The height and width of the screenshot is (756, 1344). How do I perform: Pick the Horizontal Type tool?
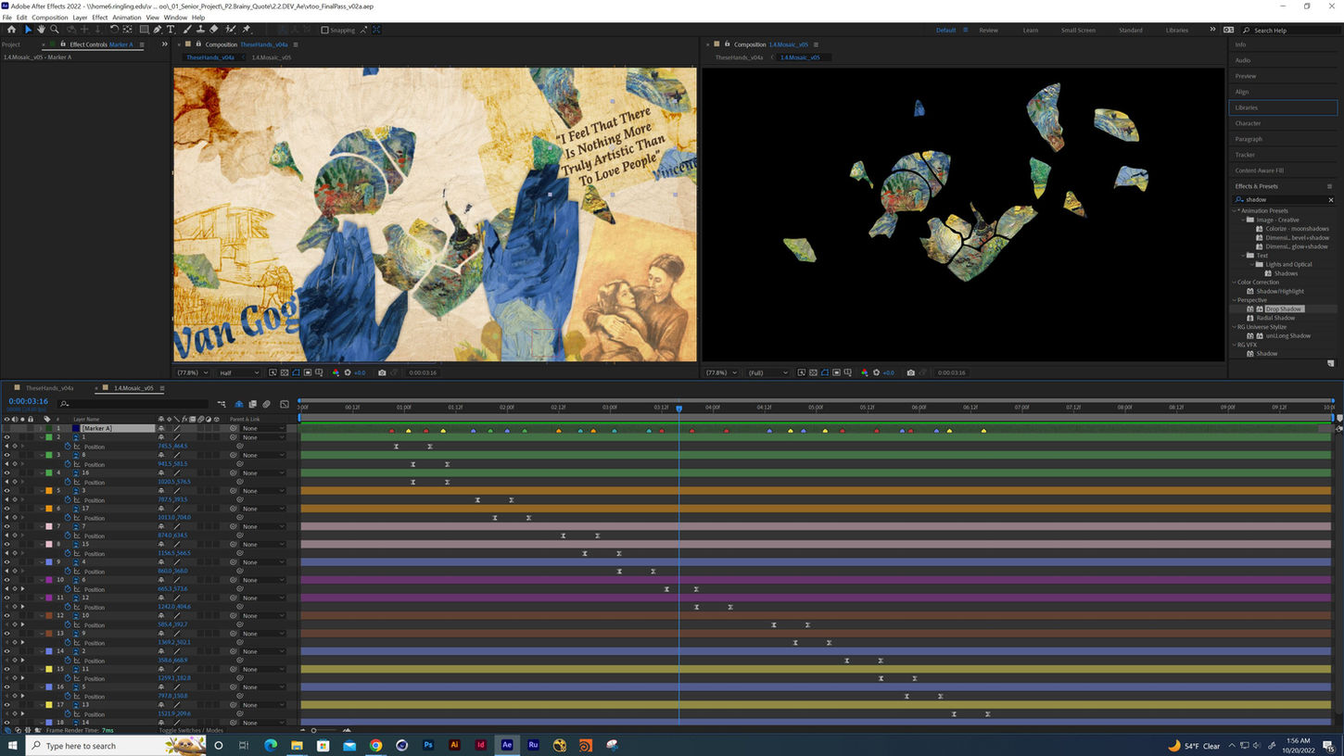[x=171, y=30]
